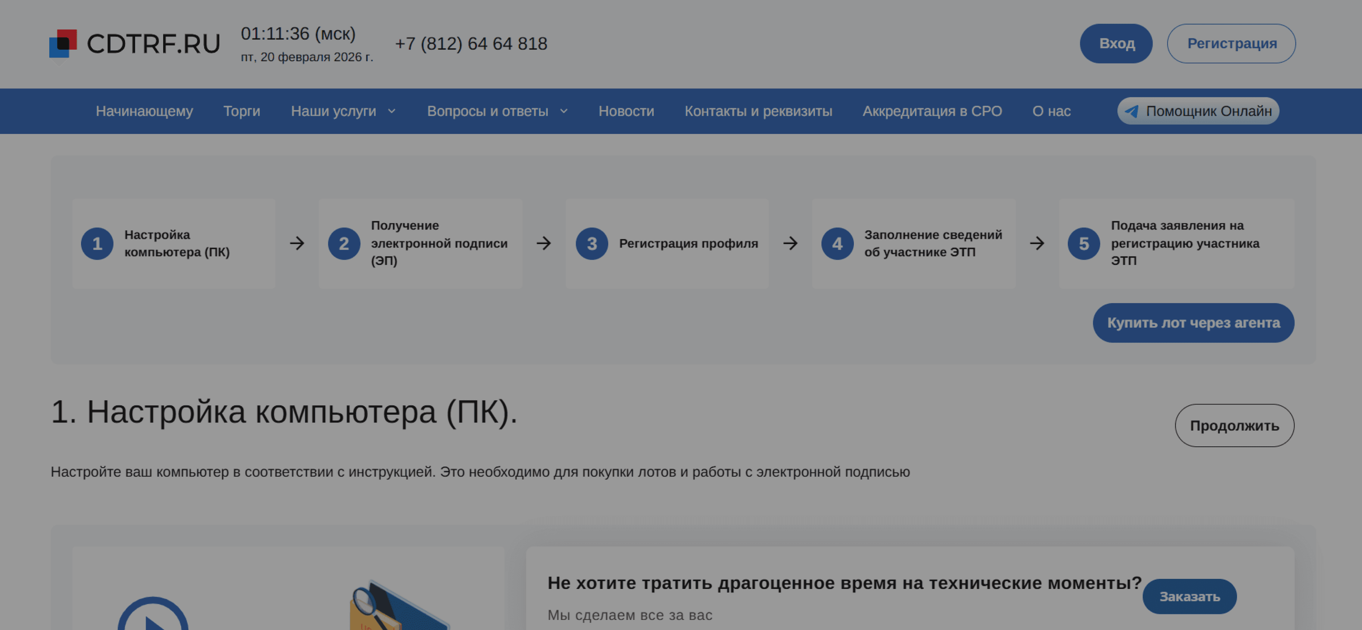The width and height of the screenshot is (1362, 630).
Task: Click the step 2 numbered circle
Action: (x=343, y=244)
